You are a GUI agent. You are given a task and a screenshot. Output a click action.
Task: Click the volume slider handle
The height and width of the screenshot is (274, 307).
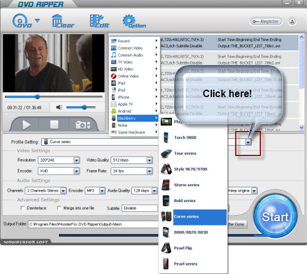click(84, 107)
